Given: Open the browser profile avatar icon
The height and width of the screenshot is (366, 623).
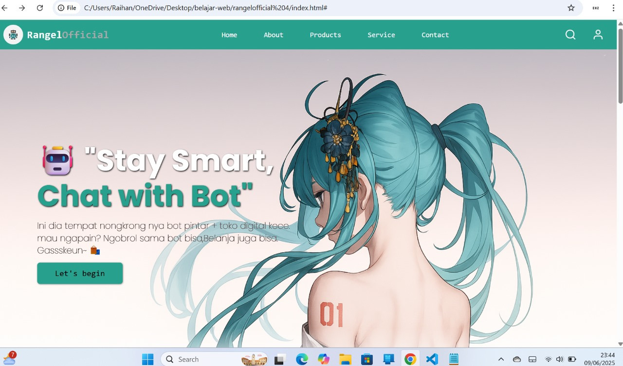Looking at the screenshot, I should (x=596, y=8).
